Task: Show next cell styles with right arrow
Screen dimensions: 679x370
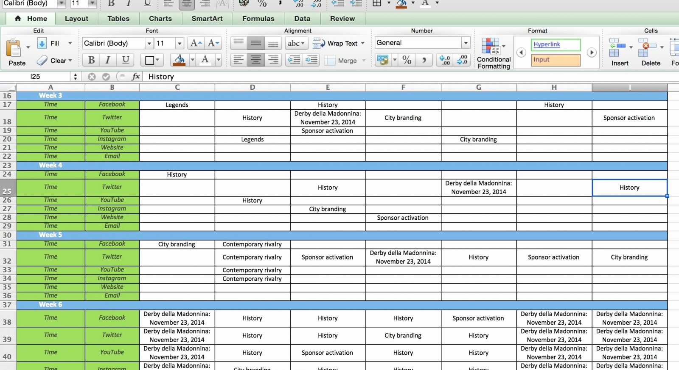Action: (x=592, y=52)
